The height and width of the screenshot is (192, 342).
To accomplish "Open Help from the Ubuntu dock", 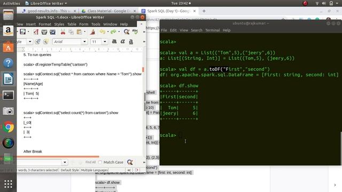I will [x=8, y=63].
